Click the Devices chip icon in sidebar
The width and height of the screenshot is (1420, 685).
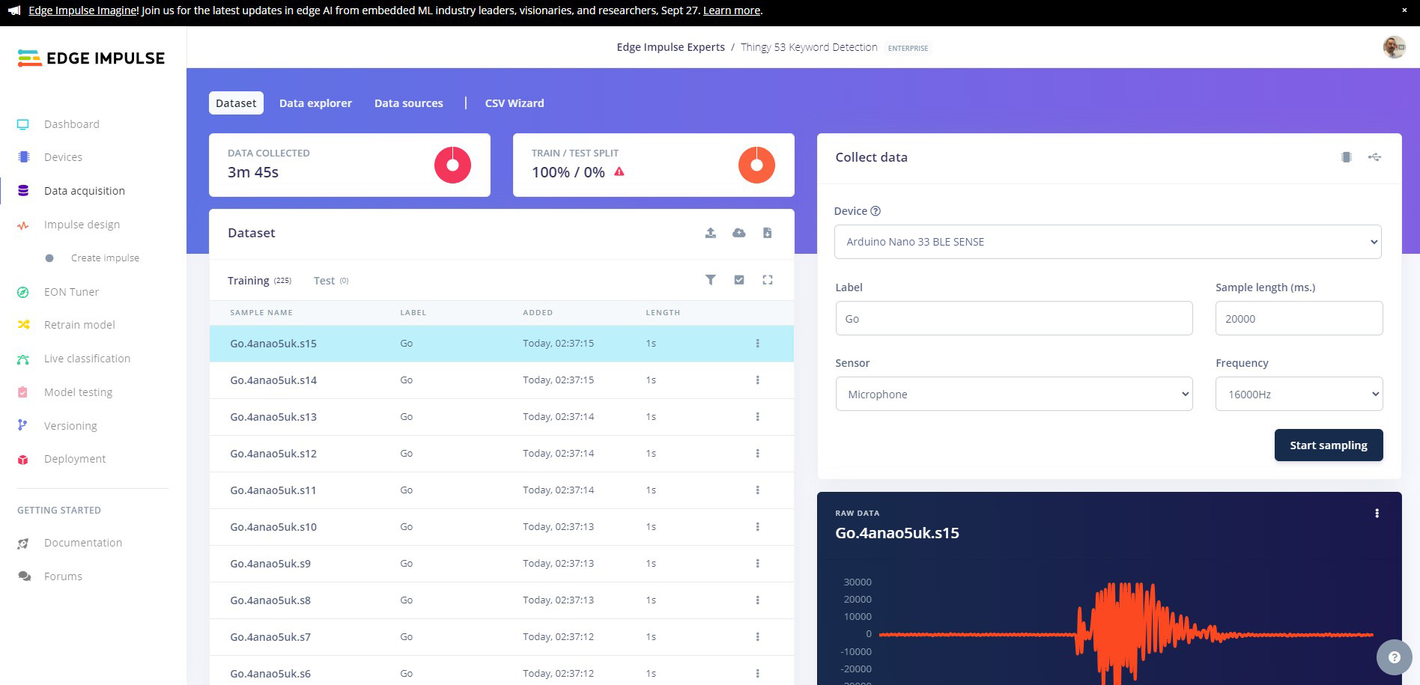click(23, 157)
